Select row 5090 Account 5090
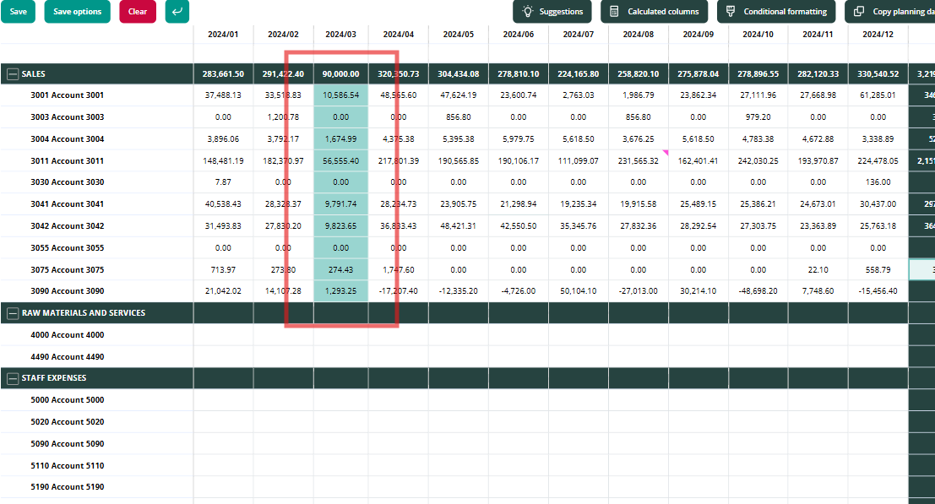 click(x=68, y=444)
